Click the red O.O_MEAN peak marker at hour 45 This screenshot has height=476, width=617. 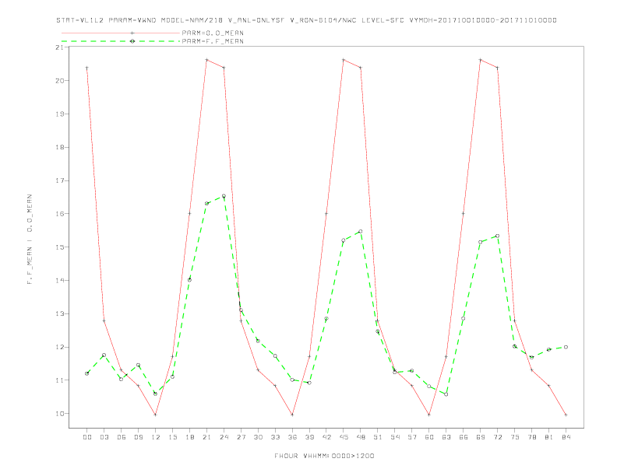[344, 60]
